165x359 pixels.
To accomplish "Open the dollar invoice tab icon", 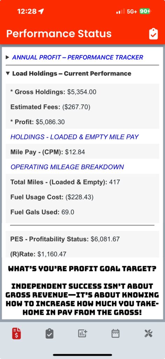I will tap(16, 333).
